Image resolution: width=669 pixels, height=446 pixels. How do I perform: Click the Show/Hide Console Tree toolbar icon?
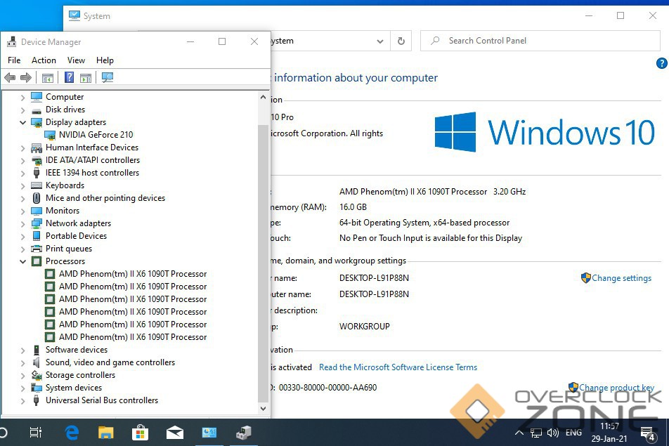[48, 77]
